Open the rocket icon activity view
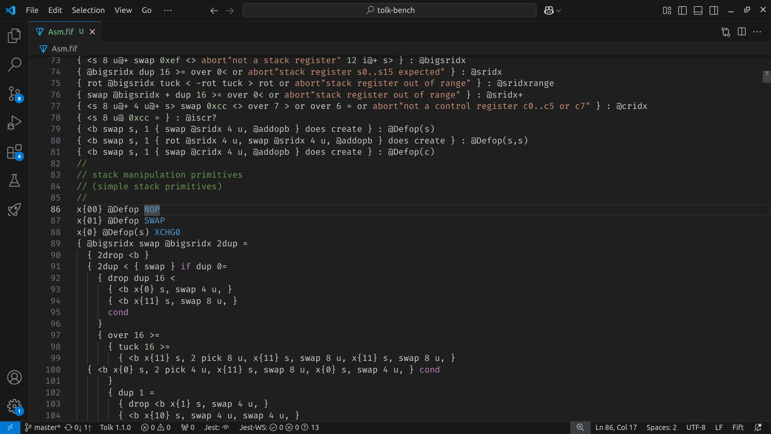This screenshot has height=434, width=771. click(x=14, y=209)
